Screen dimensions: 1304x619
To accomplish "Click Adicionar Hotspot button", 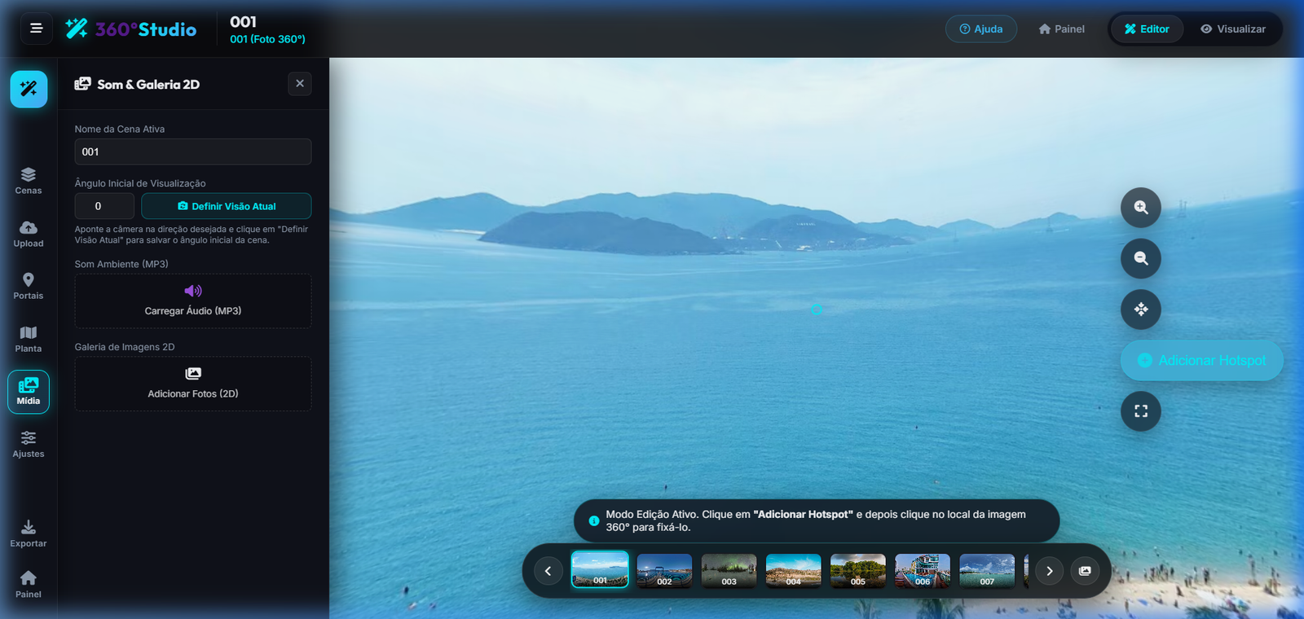I will click(1202, 360).
